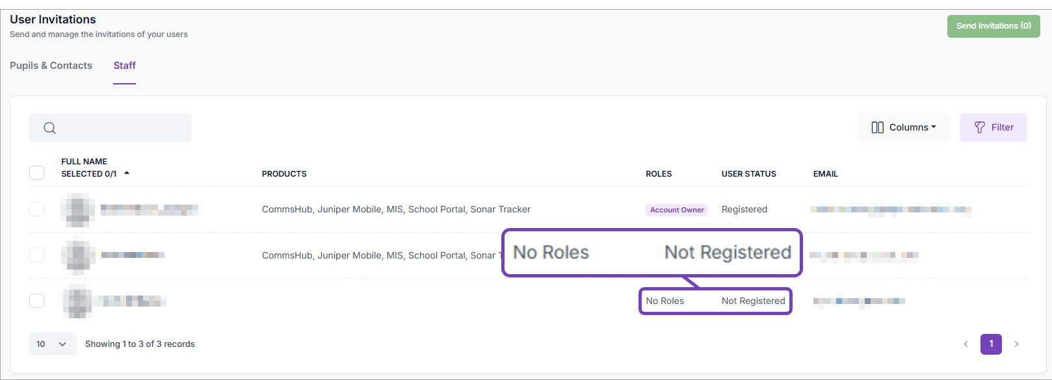Screen dimensions: 1052x380
Task: Click the Columns layout icon
Action: tap(877, 127)
